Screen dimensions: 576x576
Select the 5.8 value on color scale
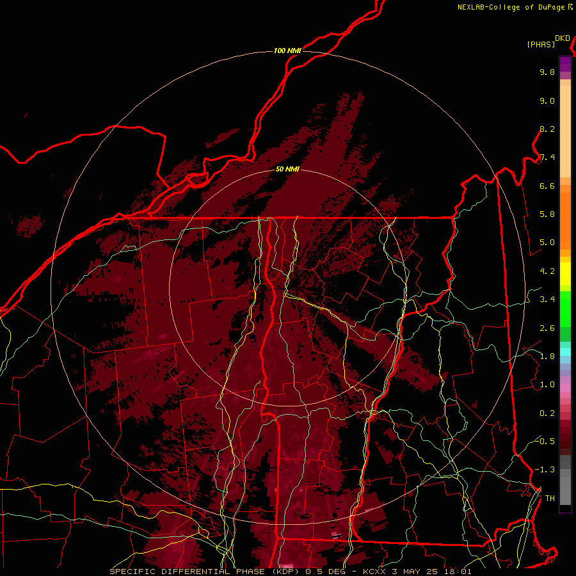pos(547,214)
